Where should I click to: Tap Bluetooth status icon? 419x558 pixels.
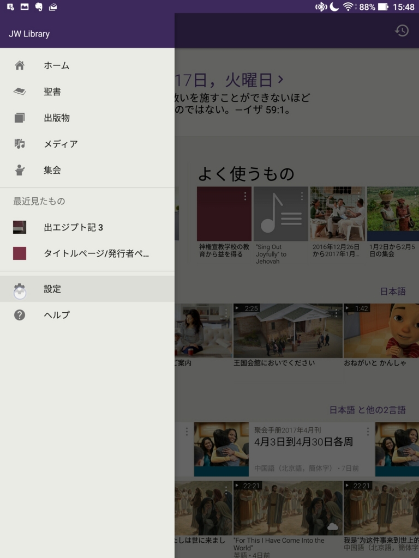click(321, 7)
